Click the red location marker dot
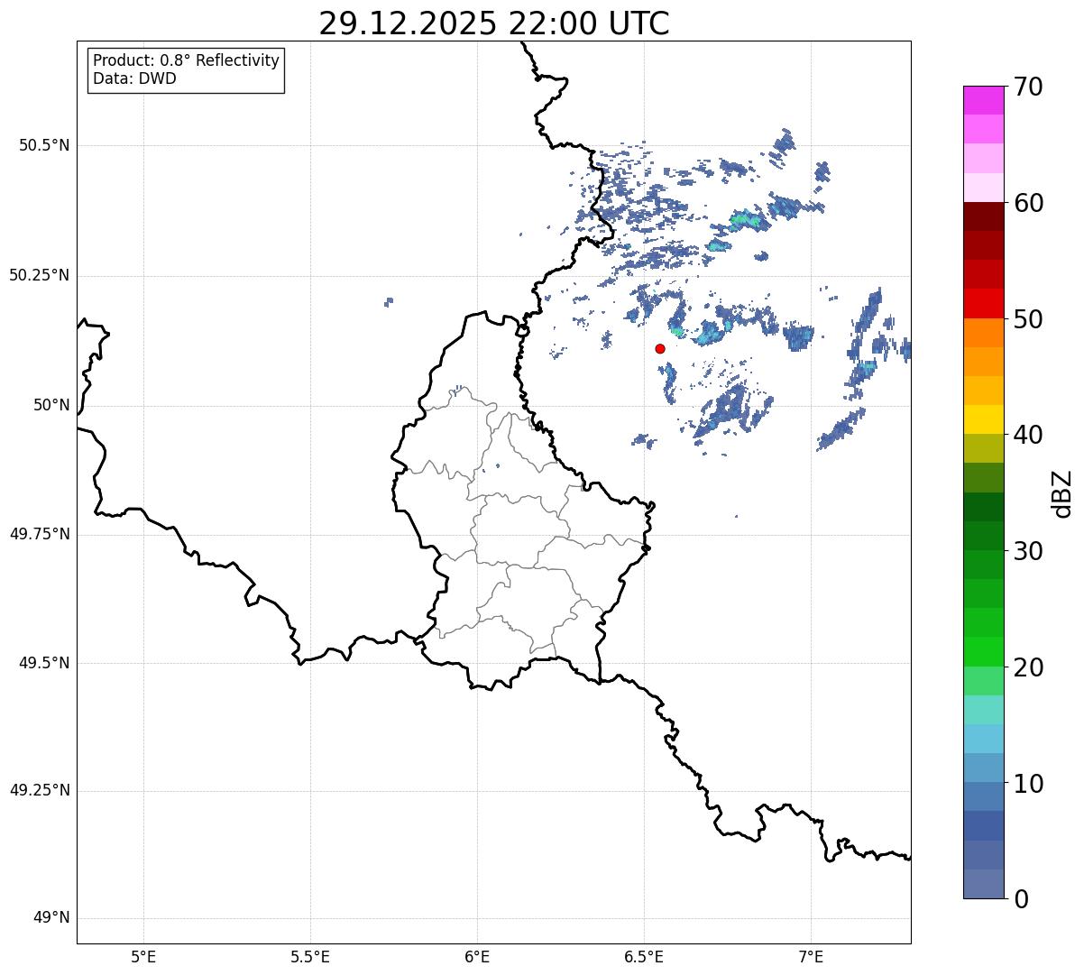 point(660,348)
